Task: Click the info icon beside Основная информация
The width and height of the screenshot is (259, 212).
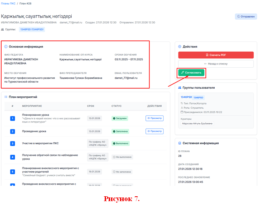Action: 6,47
